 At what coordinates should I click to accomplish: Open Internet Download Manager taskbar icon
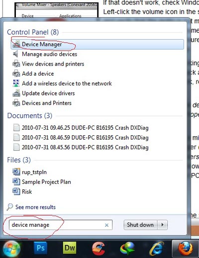coord(127,249)
